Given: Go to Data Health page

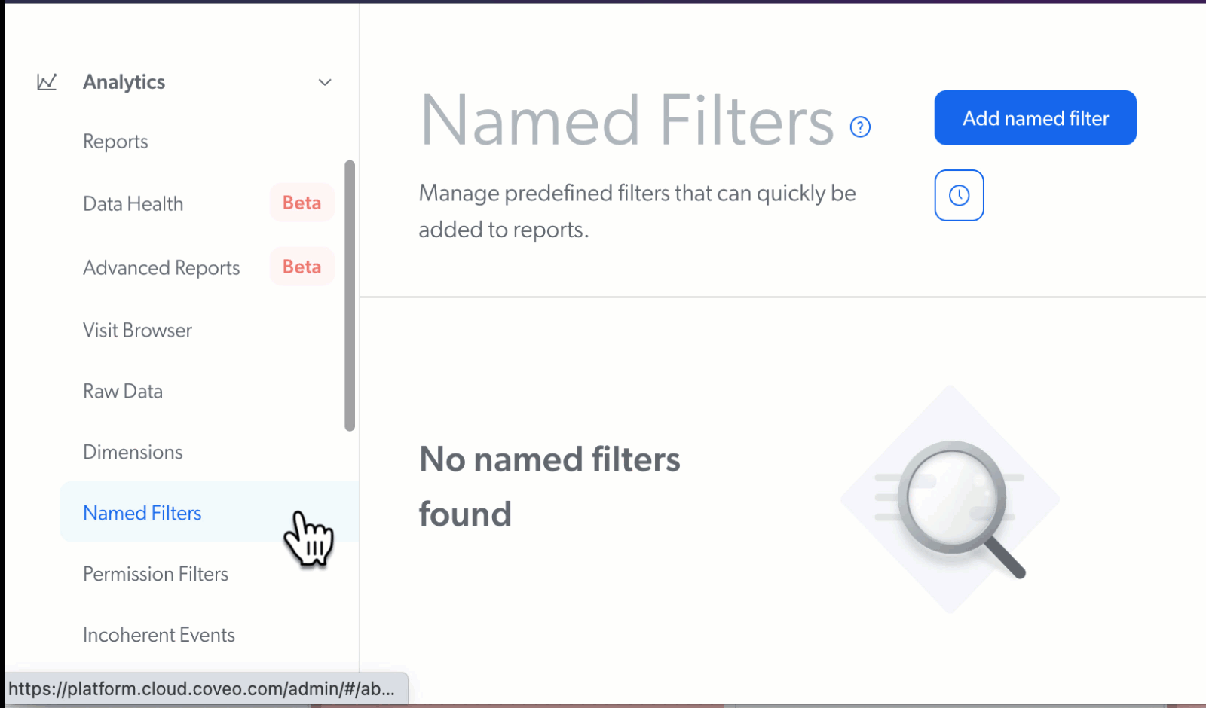Looking at the screenshot, I should tap(133, 204).
